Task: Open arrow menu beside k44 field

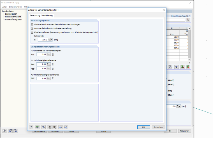Action: click(x=50, y=64)
